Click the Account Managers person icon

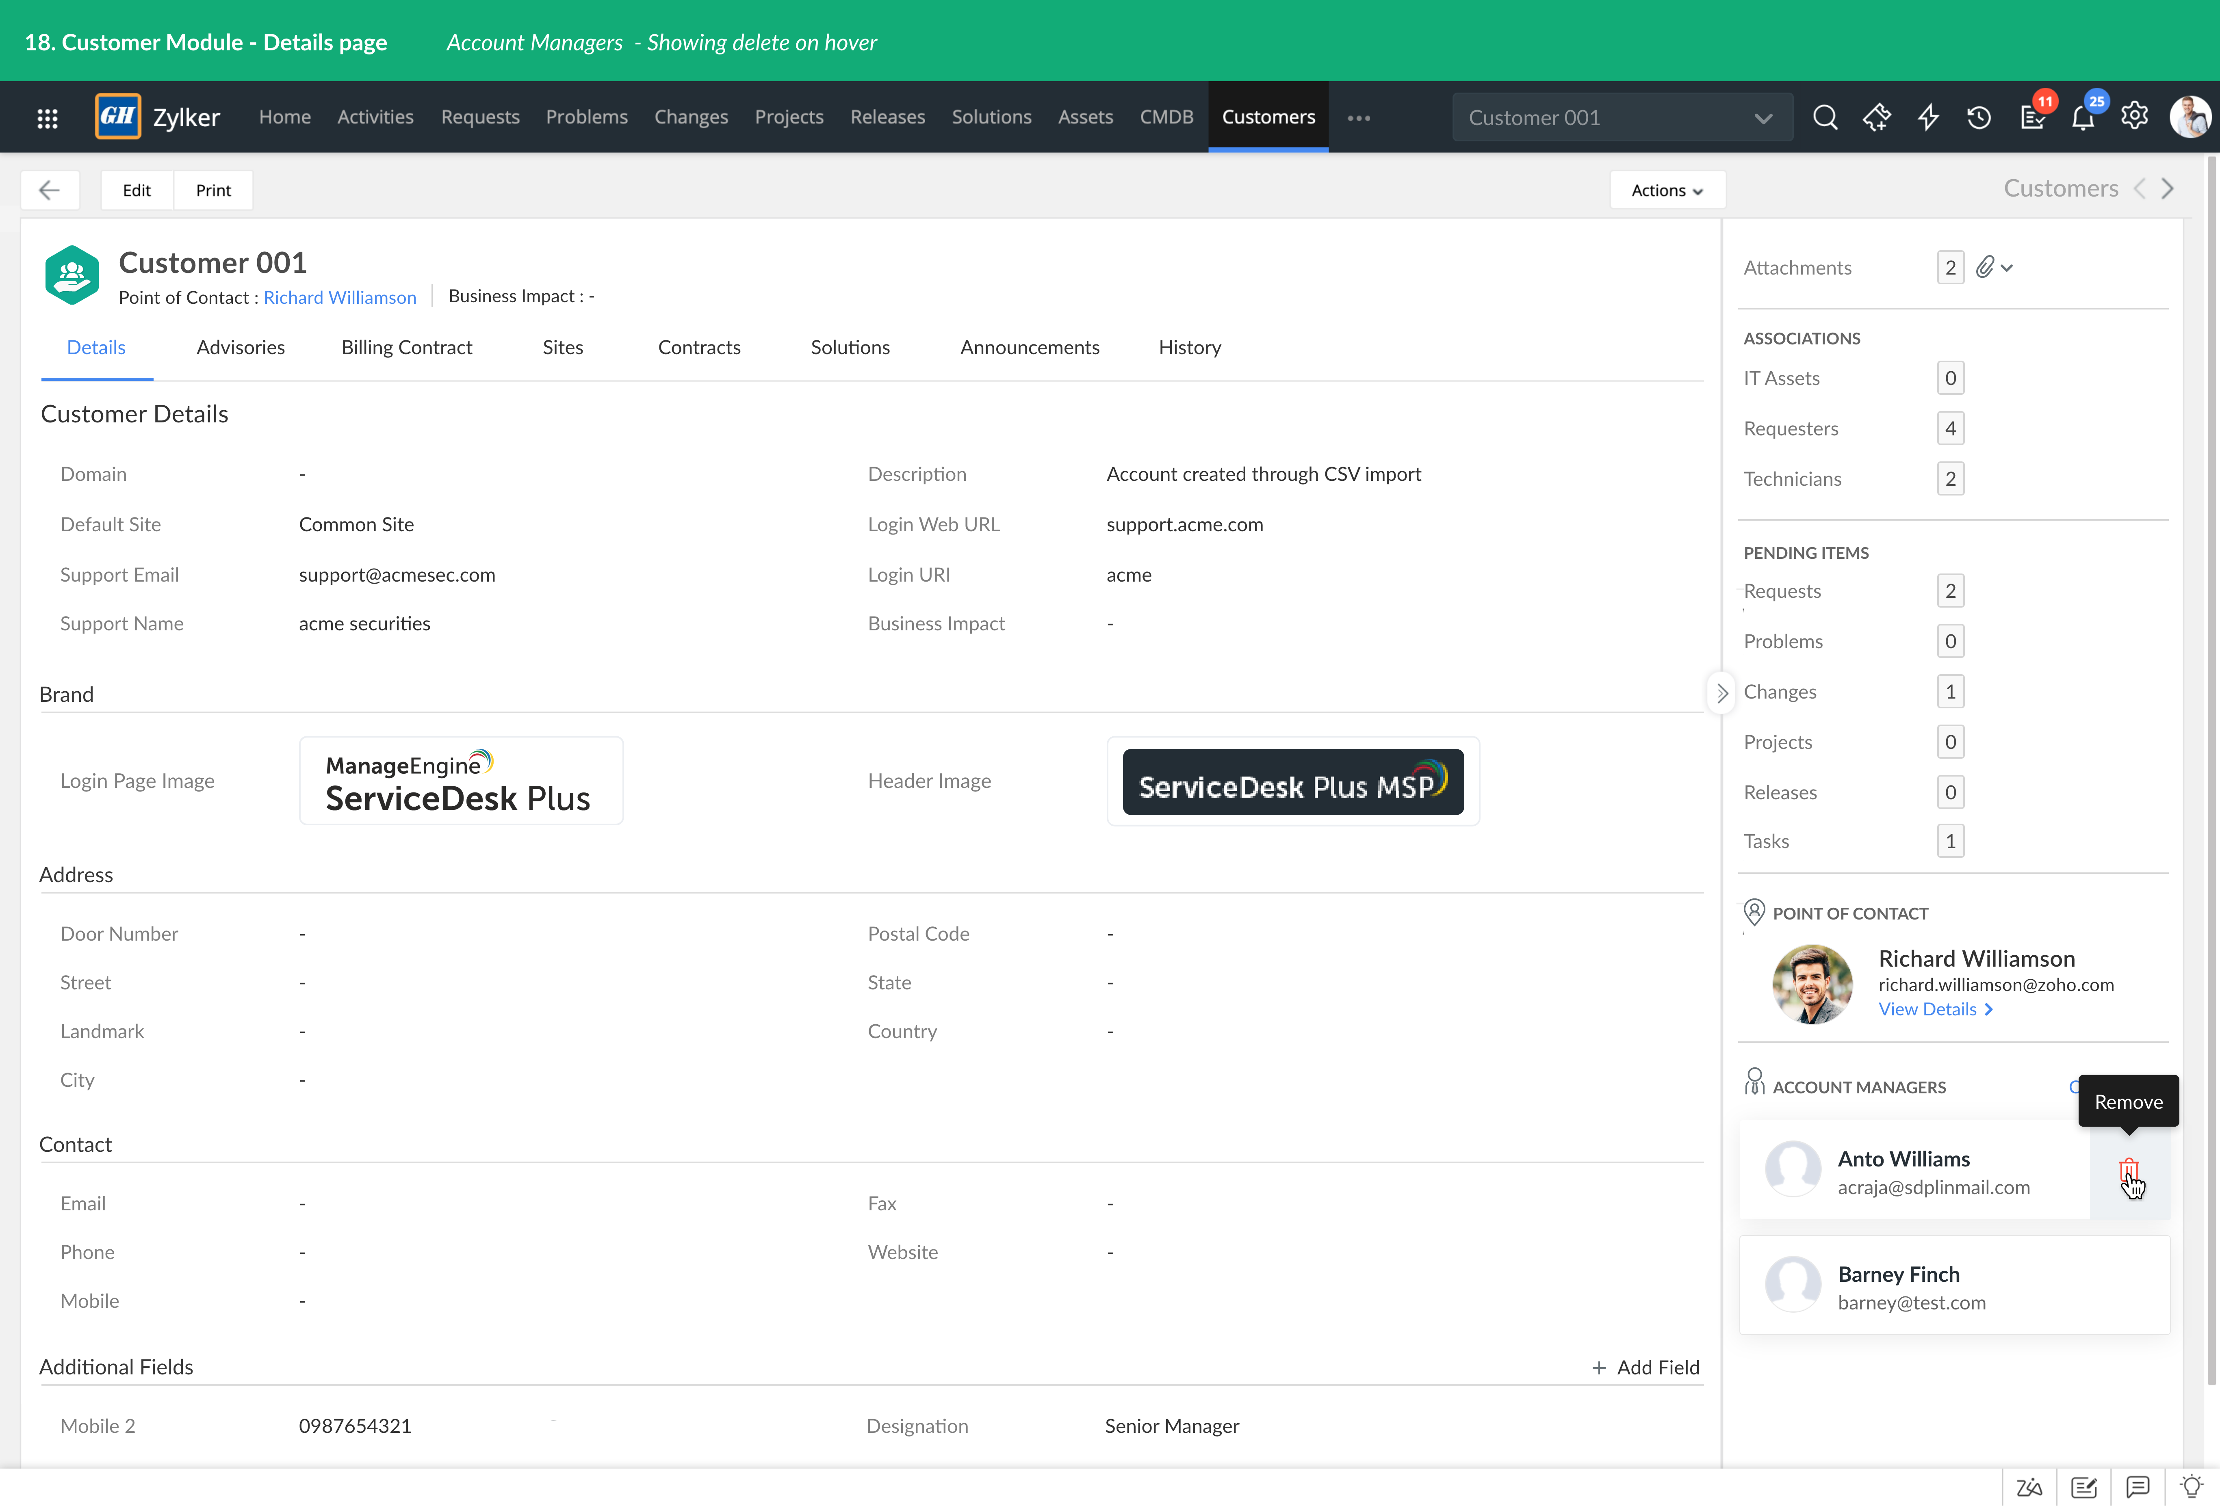[x=1754, y=1081]
